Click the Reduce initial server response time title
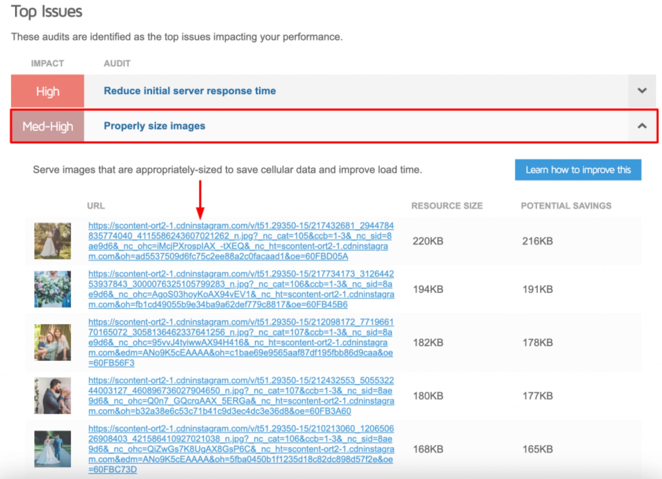The height and width of the screenshot is (479, 662). click(189, 91)
